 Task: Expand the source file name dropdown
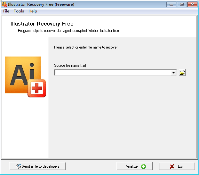173,73
